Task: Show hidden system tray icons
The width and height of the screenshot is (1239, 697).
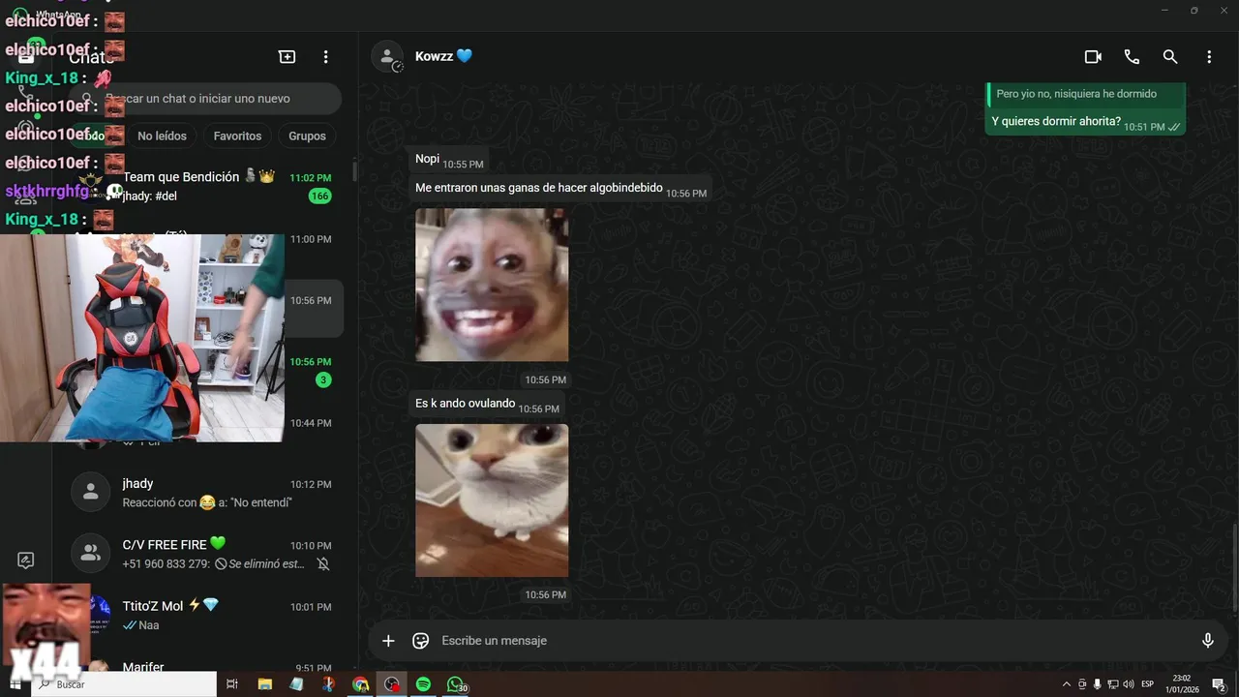Action: point(1067,684)
